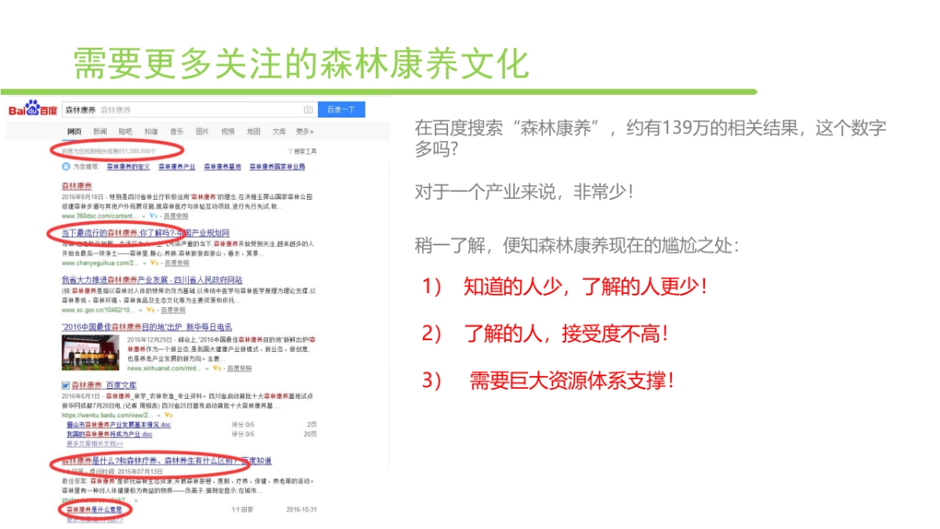Switch to the 新闻 tab
The height and width of the screenshot is (529, 940).
99,131
